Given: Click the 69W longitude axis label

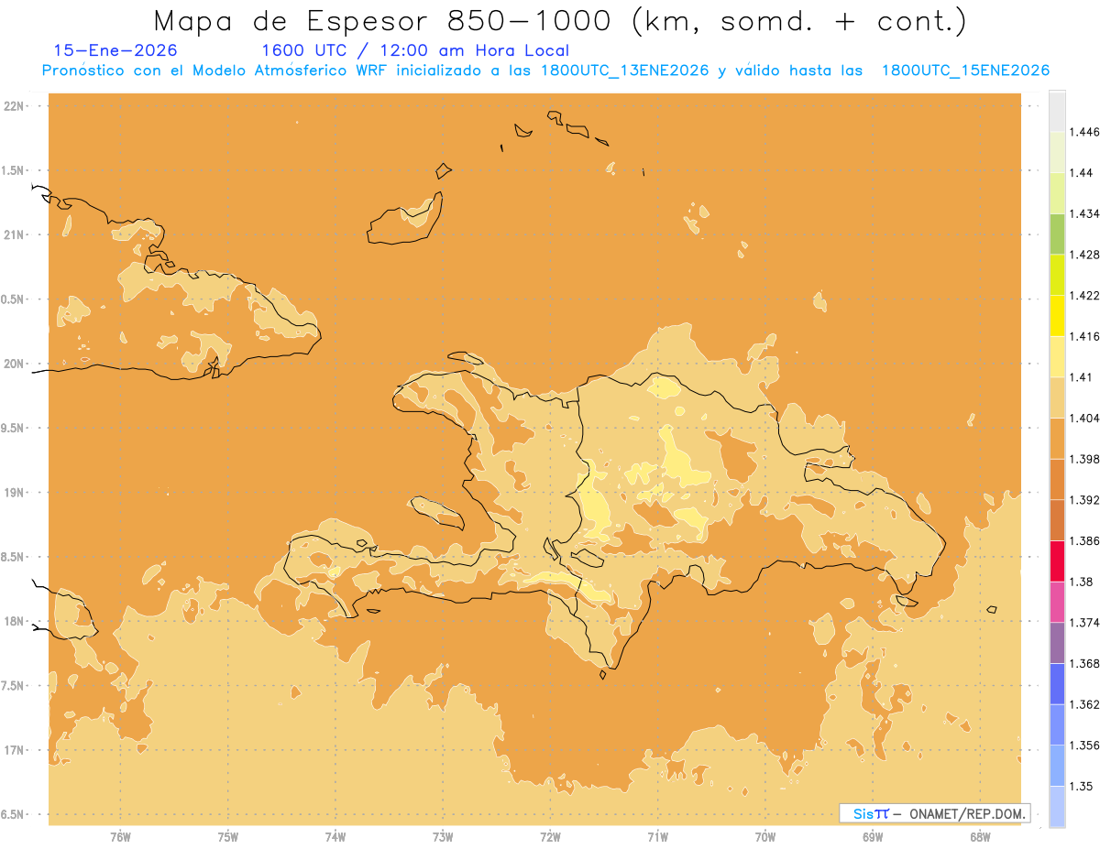Looking at the screenshot, I should [x=873, y=837].
